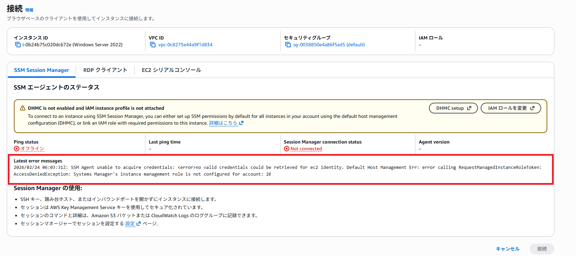The width and height of the screenshot is (576, 256).
Task: Open the 情報 link next to the 接続 heading
Action: coord(29,10)
